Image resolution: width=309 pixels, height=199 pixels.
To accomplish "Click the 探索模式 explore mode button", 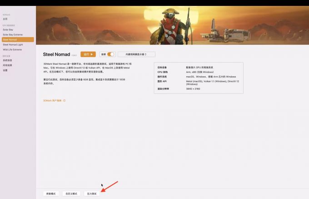I will (51, 194).
